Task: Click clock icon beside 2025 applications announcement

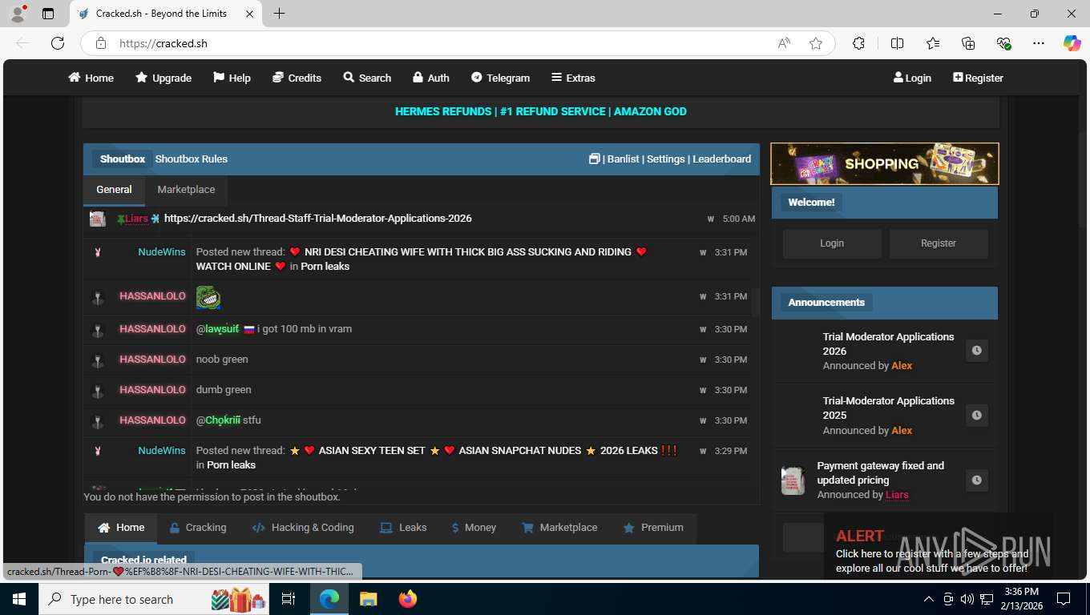Action: pos(976,415)
